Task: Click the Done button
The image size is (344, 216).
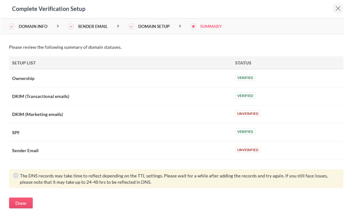Action: coord(21,203)
